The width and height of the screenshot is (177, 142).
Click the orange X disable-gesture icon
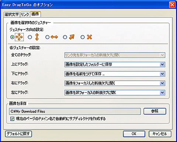coord(89,37)
